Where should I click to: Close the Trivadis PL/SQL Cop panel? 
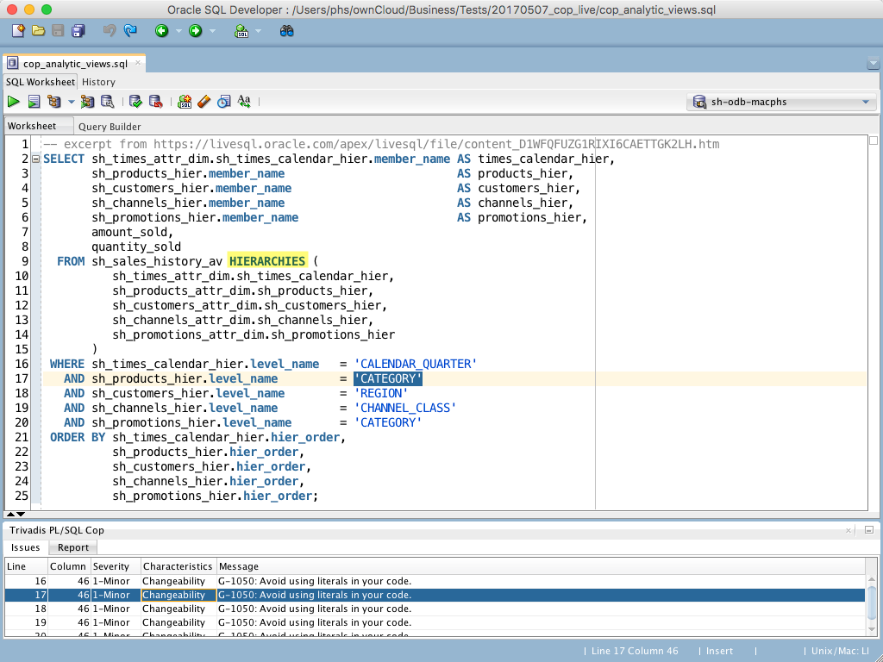pyautogui.click(x=849, y=530)
